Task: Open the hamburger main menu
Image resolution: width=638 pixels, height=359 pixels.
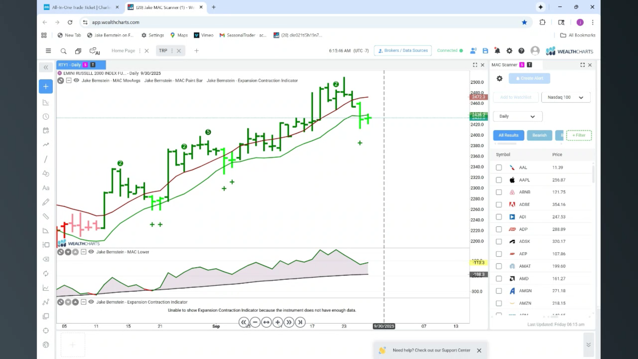Action: [x=48, y=51]
